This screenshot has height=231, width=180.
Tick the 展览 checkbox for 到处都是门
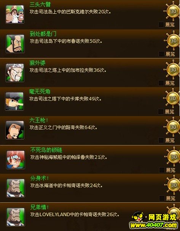click(161, 54)
